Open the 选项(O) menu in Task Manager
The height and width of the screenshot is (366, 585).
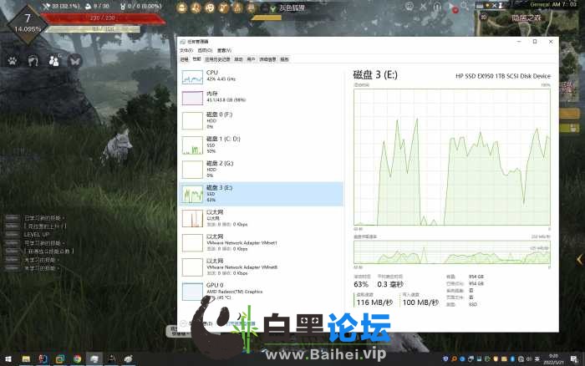pyautogui.click(x=205, y=50)
